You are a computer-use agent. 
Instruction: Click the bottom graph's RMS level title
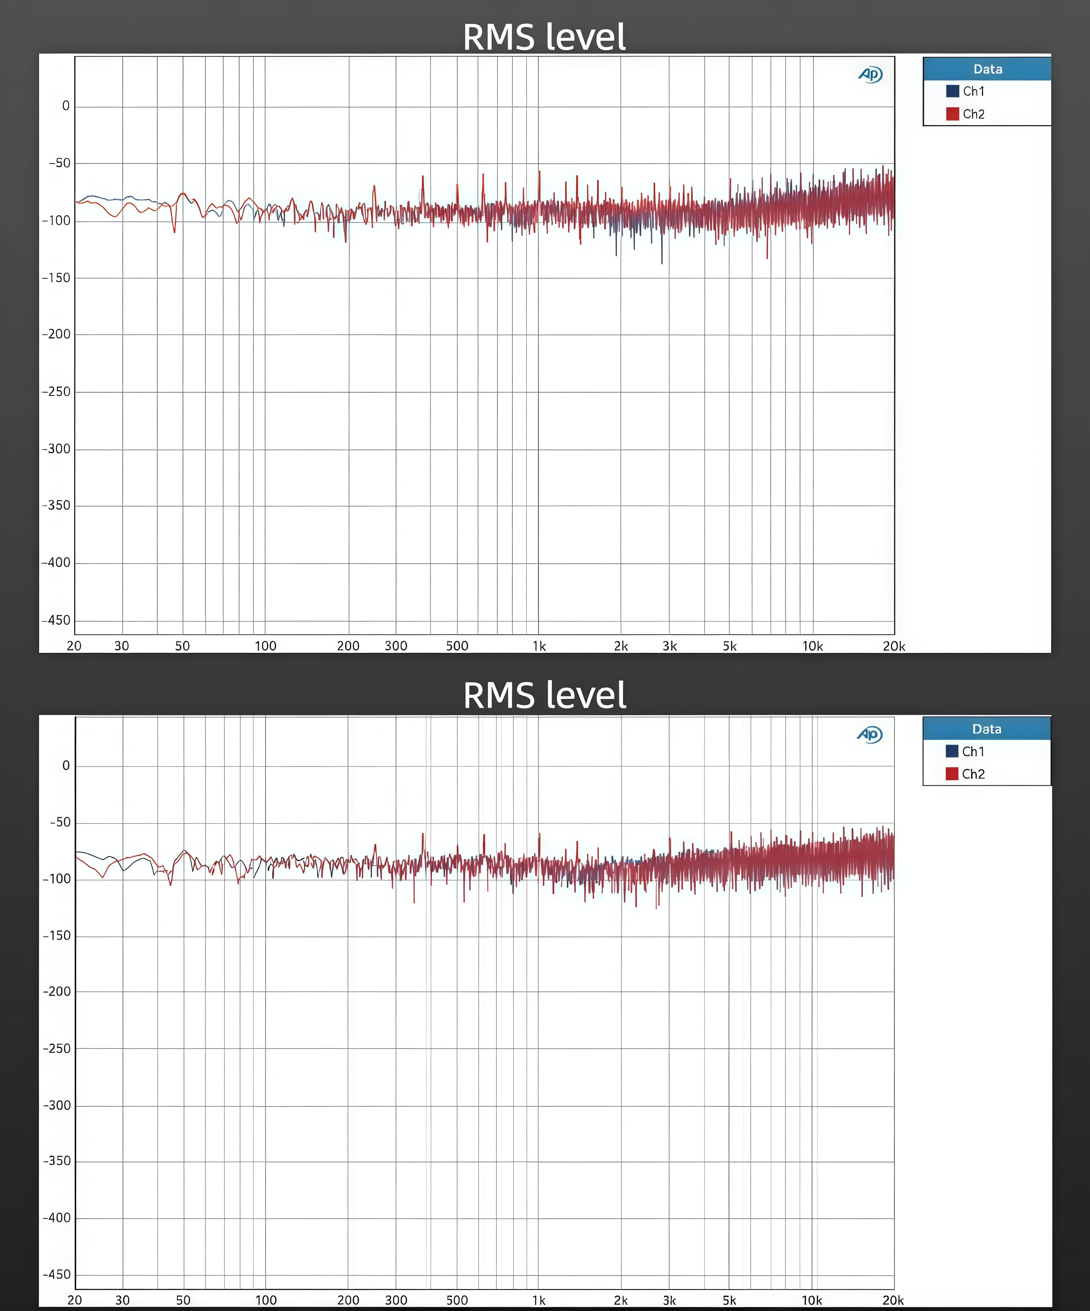tap(545, 695)
